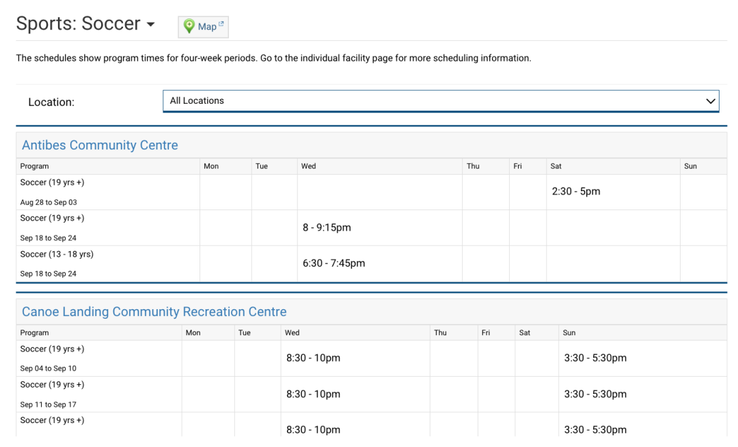This screenshot has width=738, height=447.
Task: Click 8:30 - 10pm in Sep 11 row
Action: [x=313, y=394]
